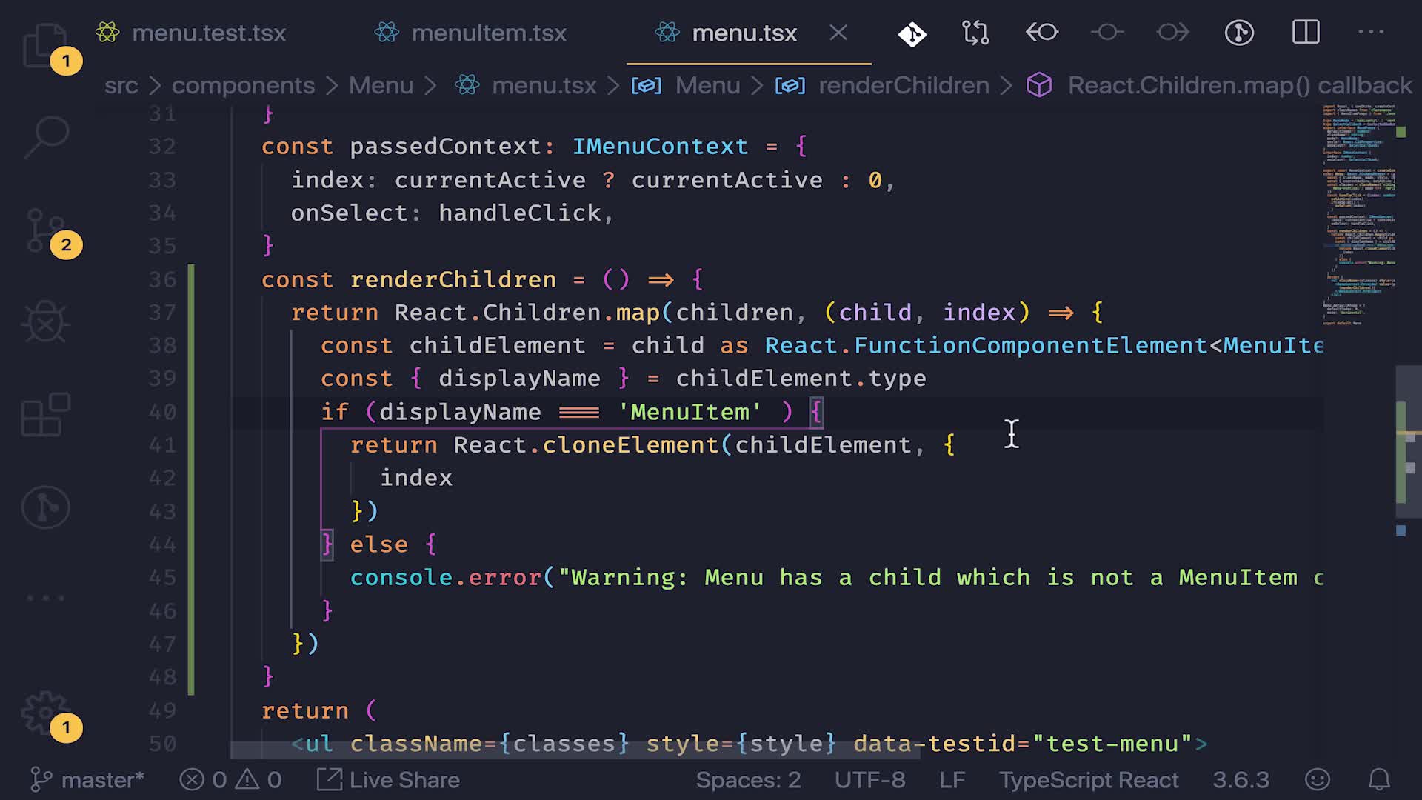Screen dimensions: 1422x800
Task: Click the code minimap overview
Action: click(1358, 215)
